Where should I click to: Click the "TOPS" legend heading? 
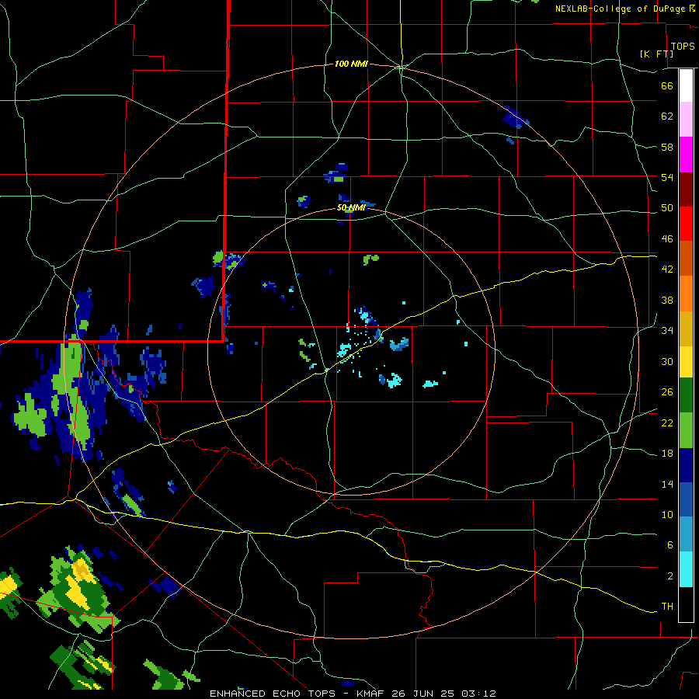pyautogui.click(x=683, y=47)
